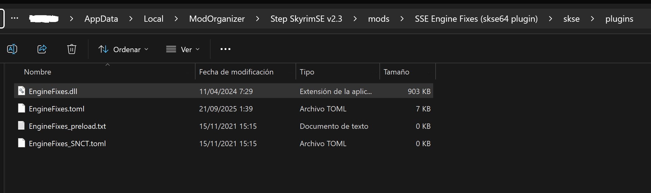Open the Ver view dropdown
This screenshot has width=651, height=193.
(x=183, y=49)
